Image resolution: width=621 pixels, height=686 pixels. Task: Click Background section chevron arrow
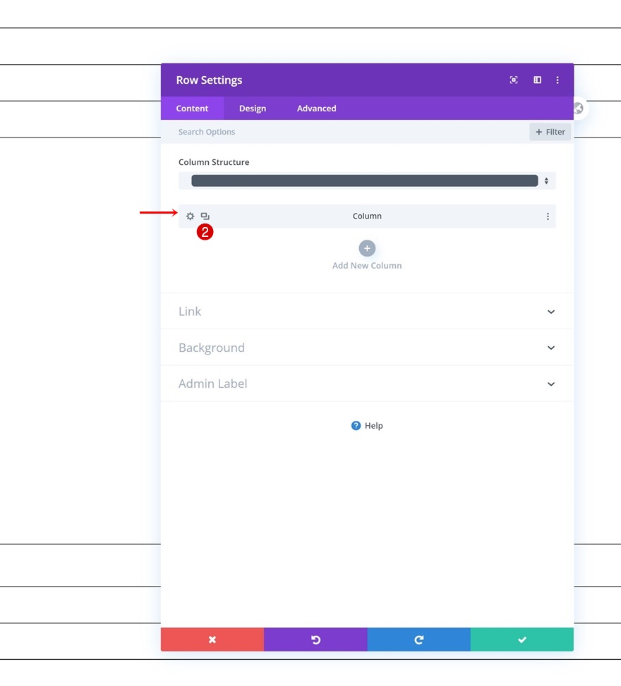click(551, 348)
